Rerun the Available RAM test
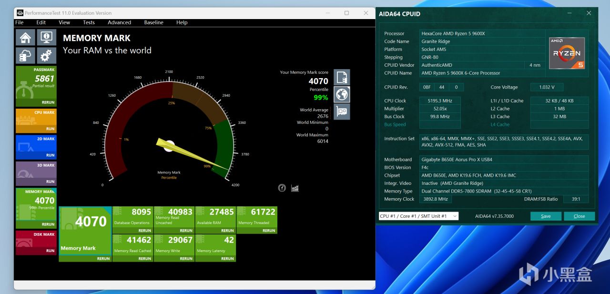The height and width of the screenshot is (294, 610). pos(228,231)
